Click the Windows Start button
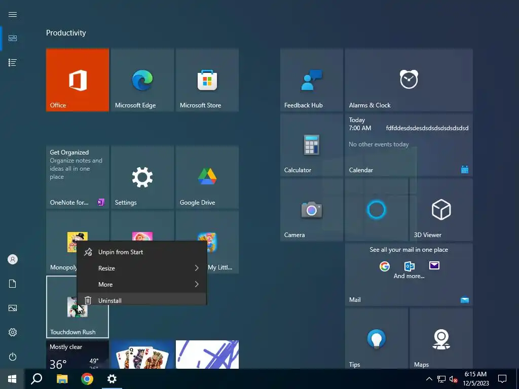519x389 pixels. click(x=12, y=379)
